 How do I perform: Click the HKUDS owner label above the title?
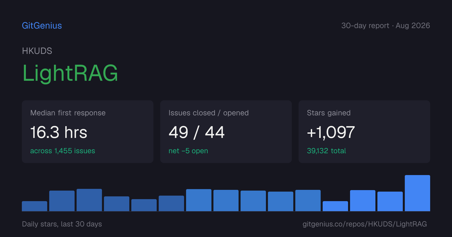(x=37, y=51)
